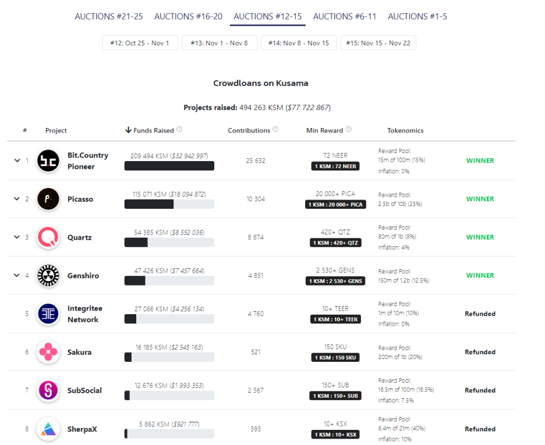
Task: Click the Crowdloans on Kusama heading
Action: [261, 83]
